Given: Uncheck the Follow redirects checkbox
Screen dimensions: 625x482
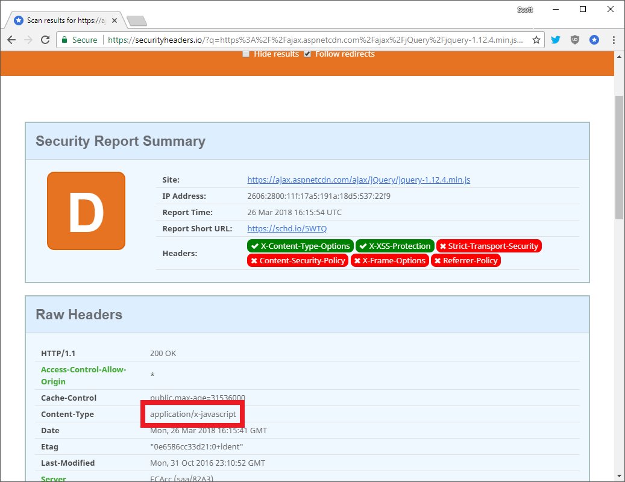Looking at the screenshot, I should 307,54.
